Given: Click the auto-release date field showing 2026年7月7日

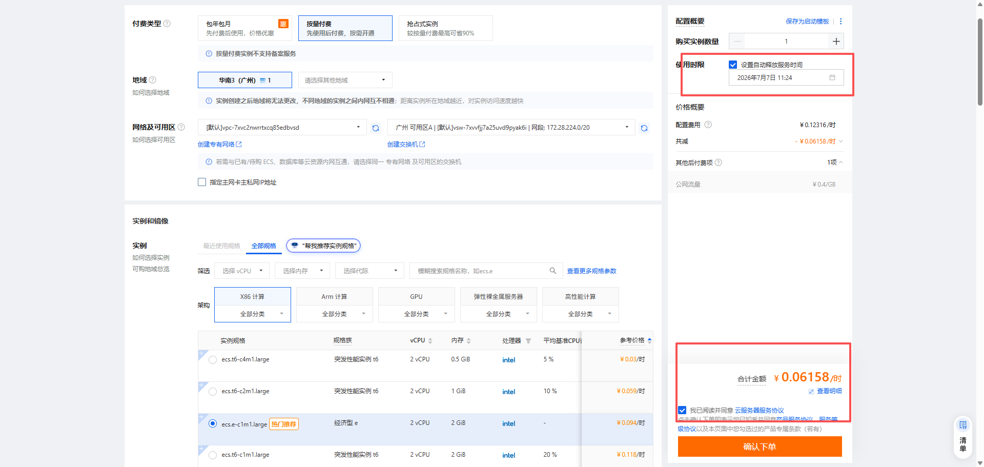Looking at the screenshot, I should tap(786, 77).
